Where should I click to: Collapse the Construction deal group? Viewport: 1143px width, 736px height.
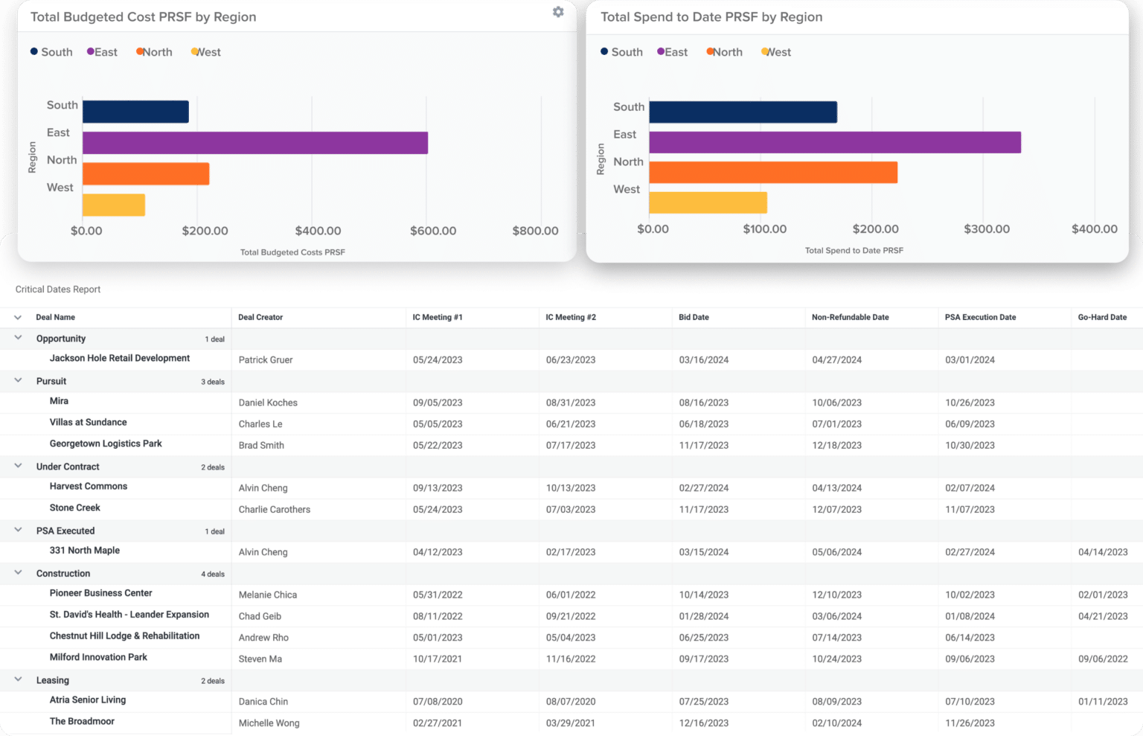point(18,573)
